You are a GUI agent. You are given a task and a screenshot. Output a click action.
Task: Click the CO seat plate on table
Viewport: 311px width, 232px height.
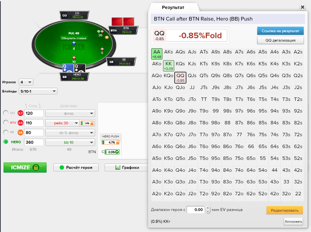tap(74, 15)
